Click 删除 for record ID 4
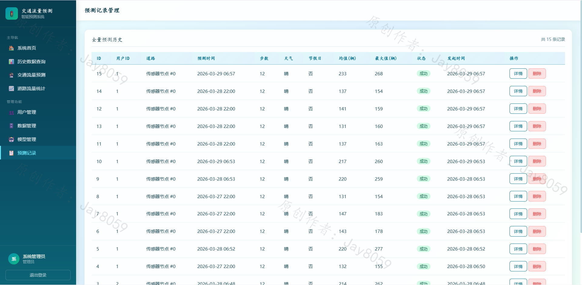 pyautogui.click(x=537, y=267)
